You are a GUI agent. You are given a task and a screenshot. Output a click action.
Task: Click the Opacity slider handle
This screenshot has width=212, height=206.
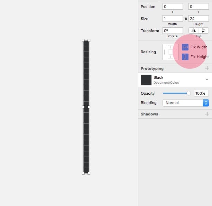tap(188, 93)
